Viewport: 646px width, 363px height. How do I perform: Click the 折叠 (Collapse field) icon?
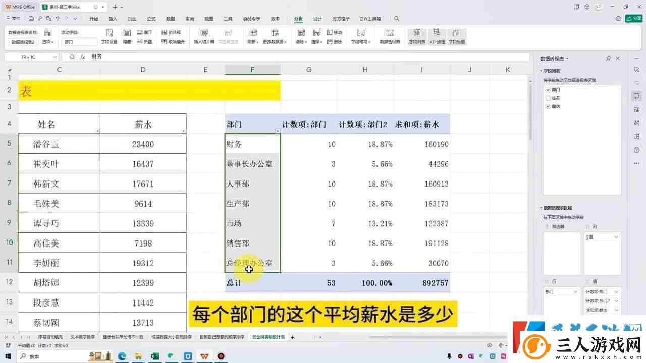pyautogui.click(x=145, y=42)
